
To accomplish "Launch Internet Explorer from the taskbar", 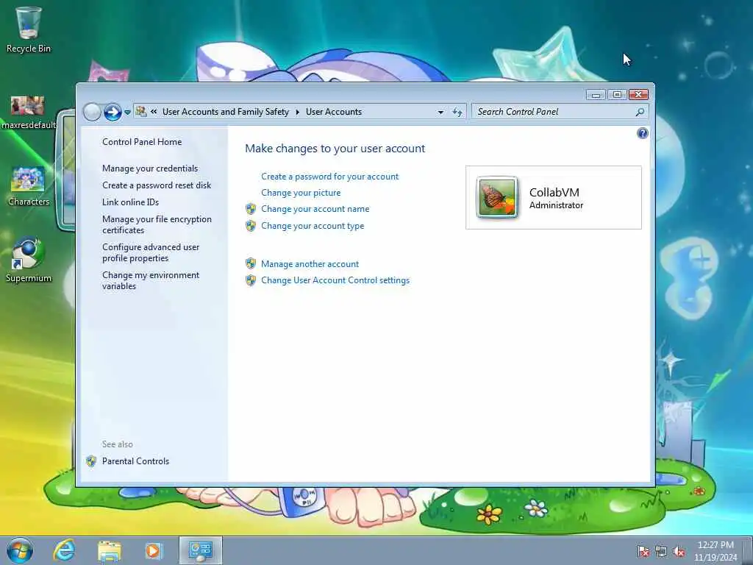I will pos(64,550).
